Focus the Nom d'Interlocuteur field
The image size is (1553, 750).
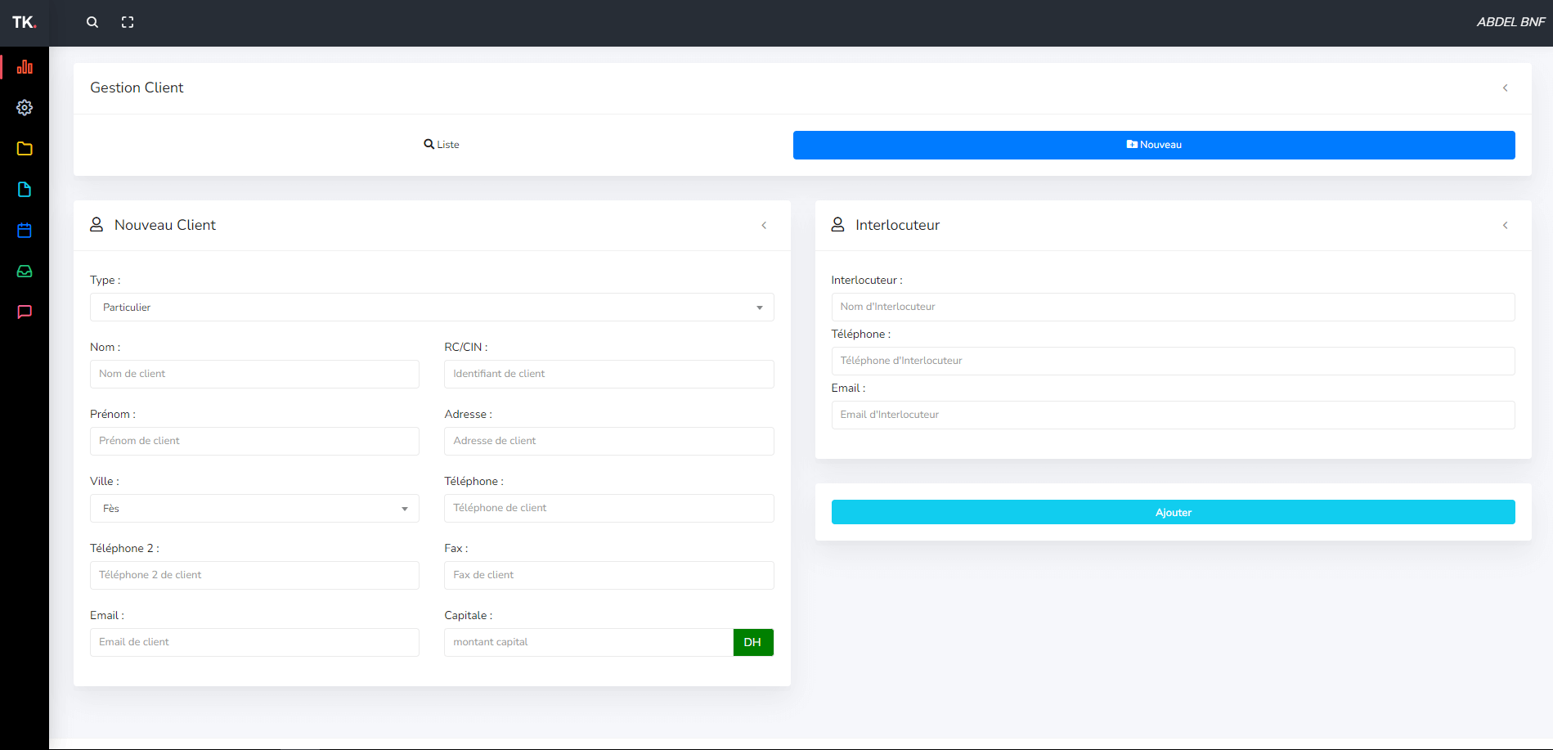(1173, 307)
